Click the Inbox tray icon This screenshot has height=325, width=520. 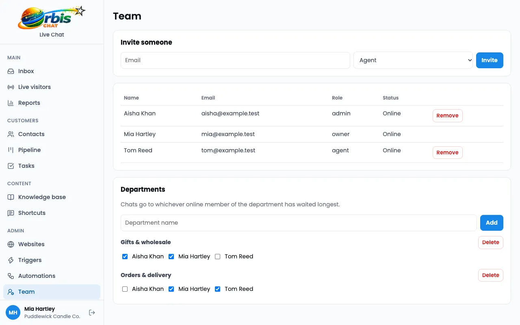point(11,71)
